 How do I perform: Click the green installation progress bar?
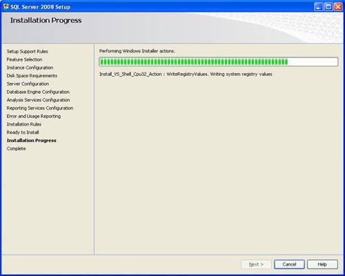pos(219,61)
